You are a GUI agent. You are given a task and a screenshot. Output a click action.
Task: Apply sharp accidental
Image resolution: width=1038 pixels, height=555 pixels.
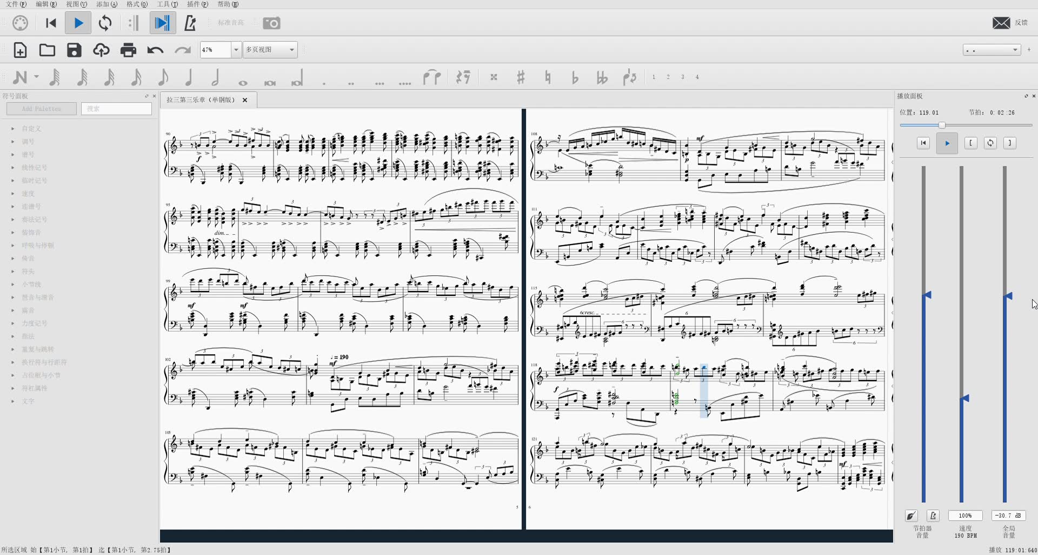(x=521, y=78)
